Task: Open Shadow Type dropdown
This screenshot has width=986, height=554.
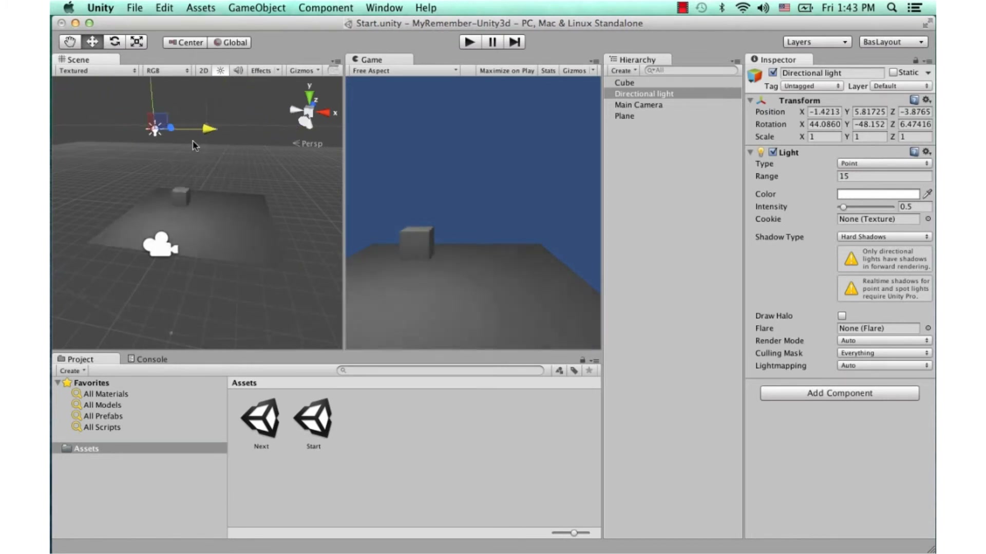Action: click(884, 237)
